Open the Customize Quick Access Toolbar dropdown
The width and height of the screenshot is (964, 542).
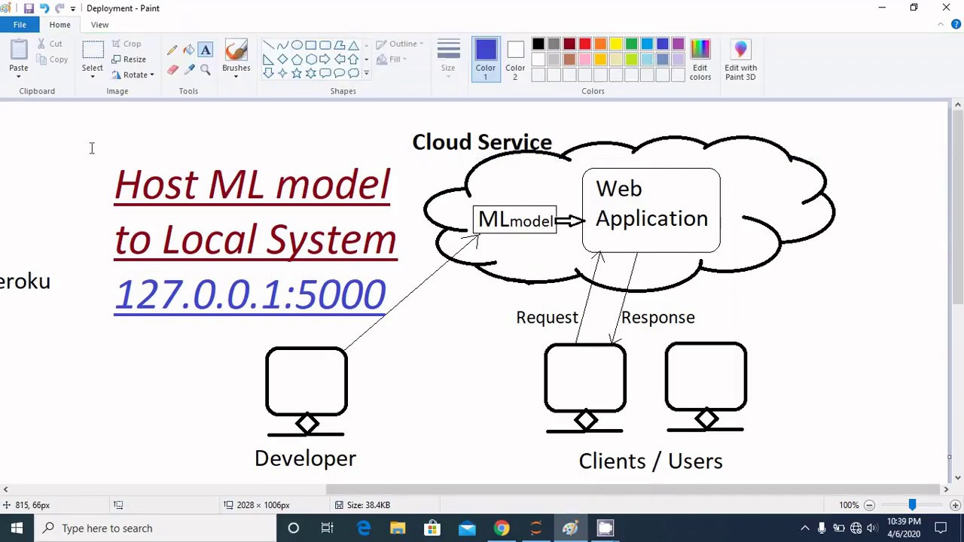[x=73, y=8]
